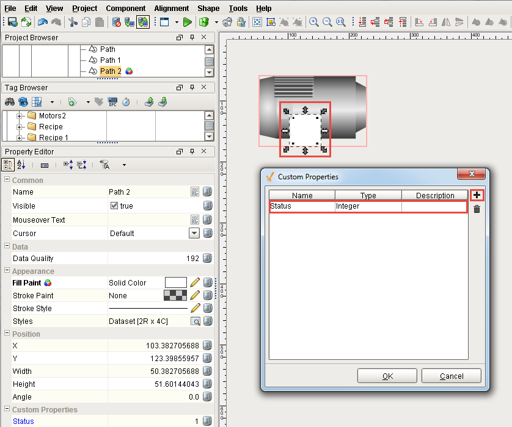Pin the Project Browser panel
The height and width of the screenshot is (427, 512).
[x=191, y=37]
